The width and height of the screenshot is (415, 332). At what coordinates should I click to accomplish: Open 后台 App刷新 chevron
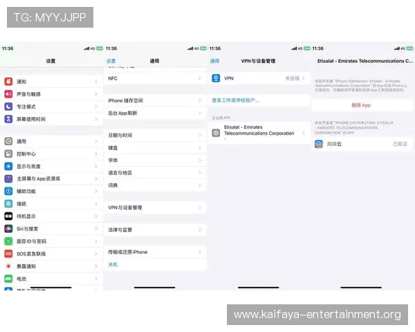pos(200,113)
